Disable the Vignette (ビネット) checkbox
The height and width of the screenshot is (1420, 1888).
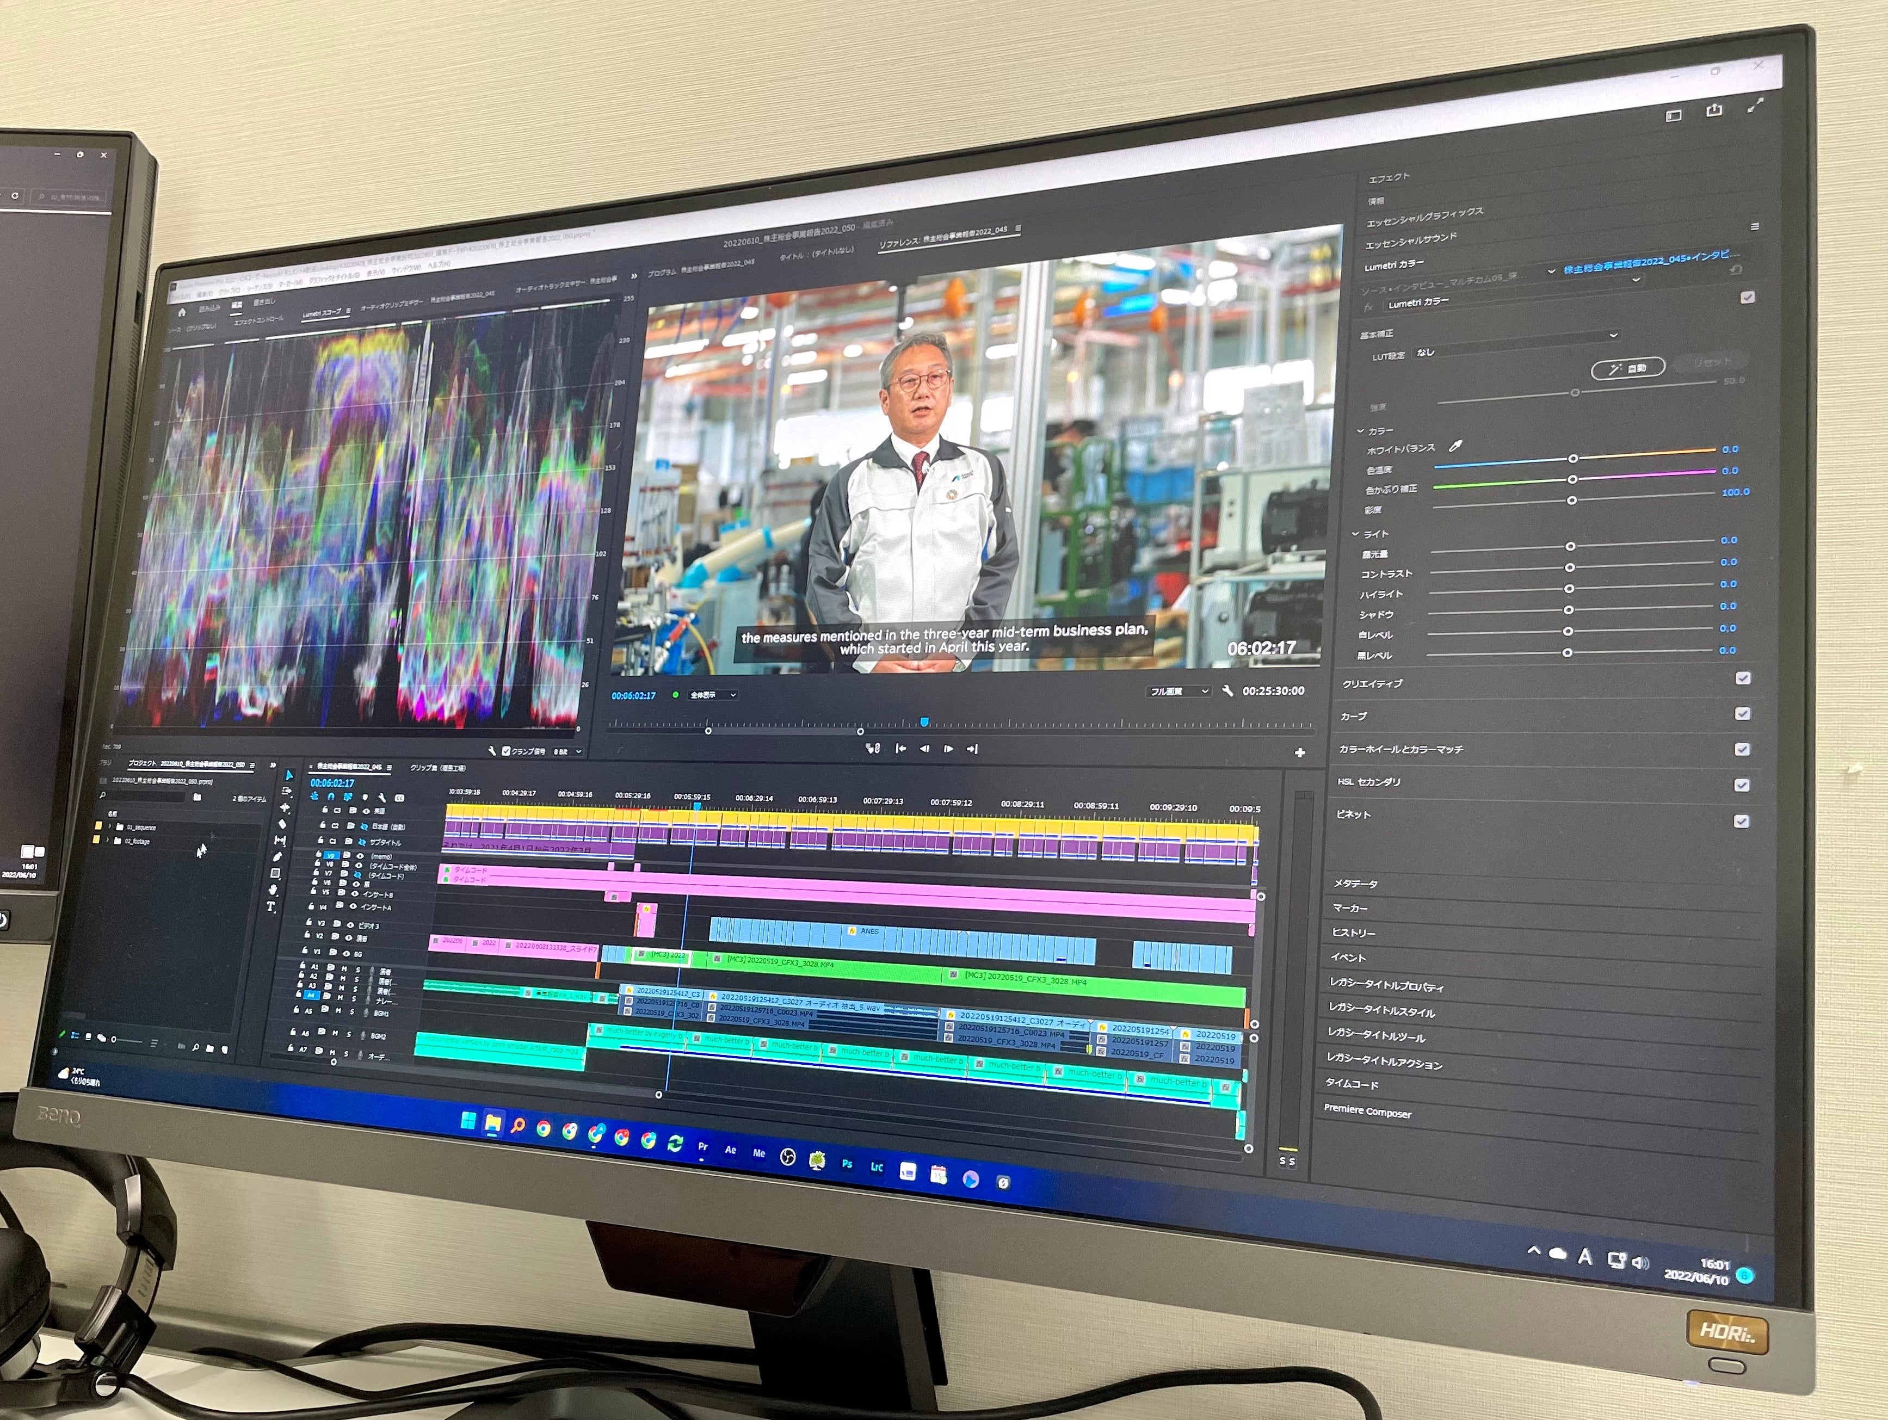(1741, 821)
